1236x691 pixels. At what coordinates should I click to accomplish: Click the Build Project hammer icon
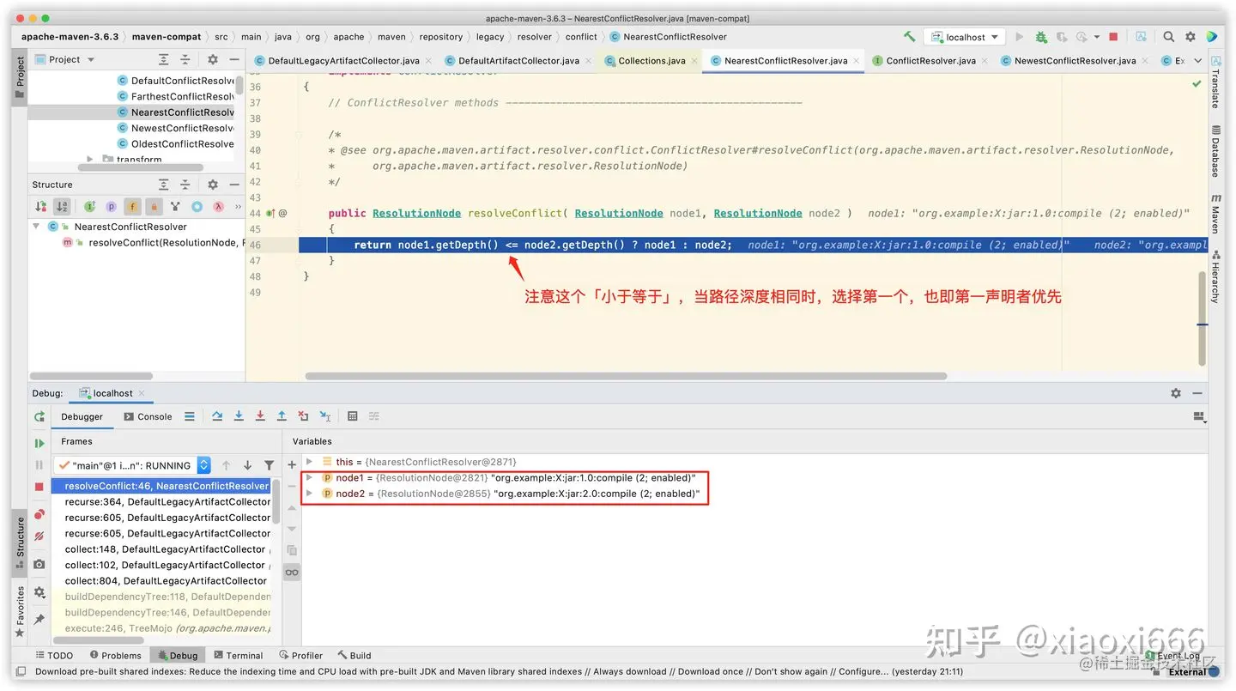pos(909,37)
